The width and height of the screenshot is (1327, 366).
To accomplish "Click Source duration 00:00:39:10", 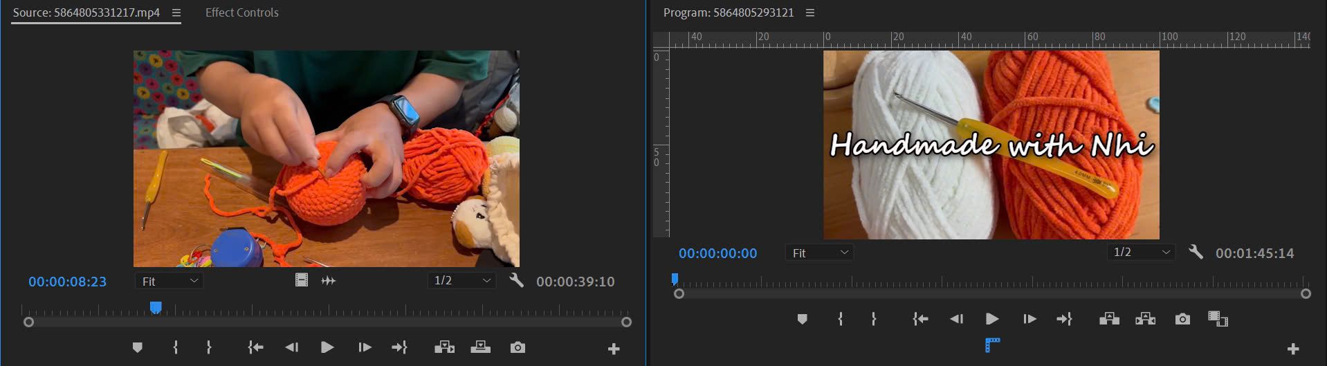I will [576, 282].
